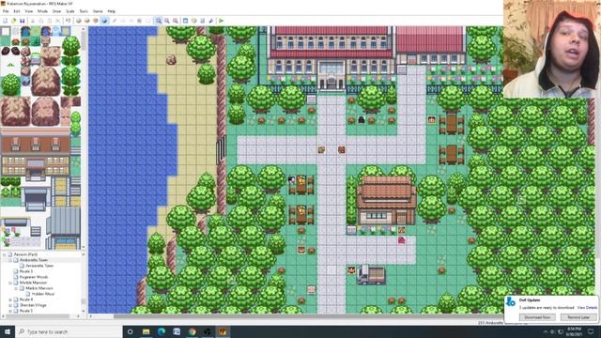This screenshot has width=601, height=338.
Task: Create a new project with toolbar icon
Action: tap(6, 21)
